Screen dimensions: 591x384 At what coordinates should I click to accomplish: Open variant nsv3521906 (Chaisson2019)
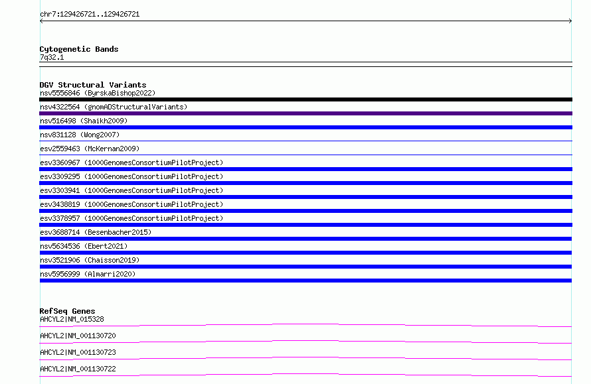[x=90, y=260]
